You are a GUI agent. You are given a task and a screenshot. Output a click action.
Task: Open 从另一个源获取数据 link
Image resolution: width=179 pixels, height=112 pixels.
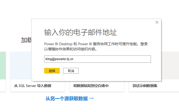[67, 98]
